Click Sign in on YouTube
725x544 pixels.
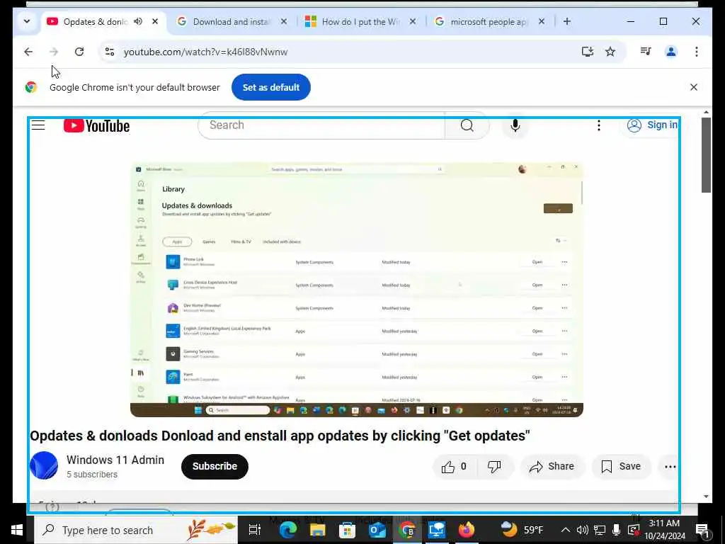(x=652, y=125)
